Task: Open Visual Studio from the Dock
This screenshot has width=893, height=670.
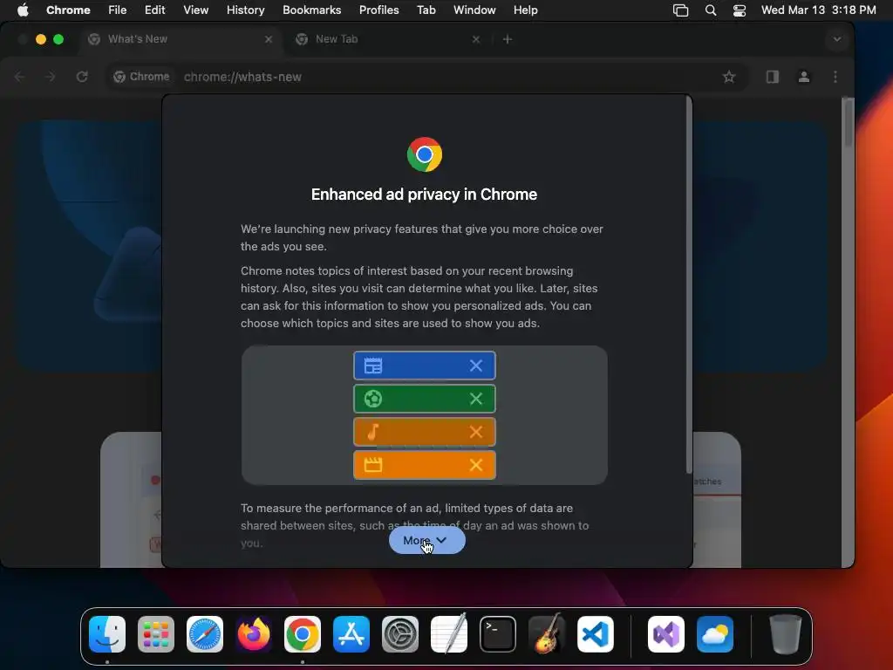Action: [x=665, y=634]
